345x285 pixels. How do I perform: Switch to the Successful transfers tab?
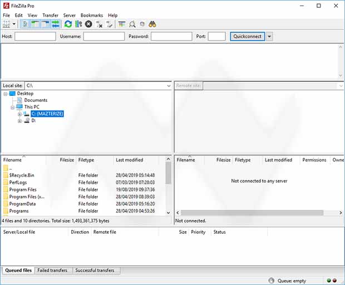[x=95, y=271]
